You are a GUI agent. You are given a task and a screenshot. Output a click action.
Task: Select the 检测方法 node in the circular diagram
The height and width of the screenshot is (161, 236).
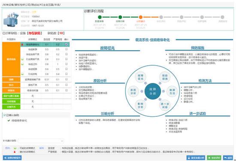click(x=172, y=91)
